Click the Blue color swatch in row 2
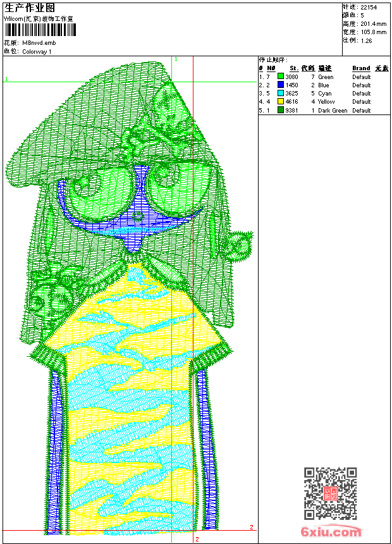Screen dimensions: 392x544 (x=281, y=85)
